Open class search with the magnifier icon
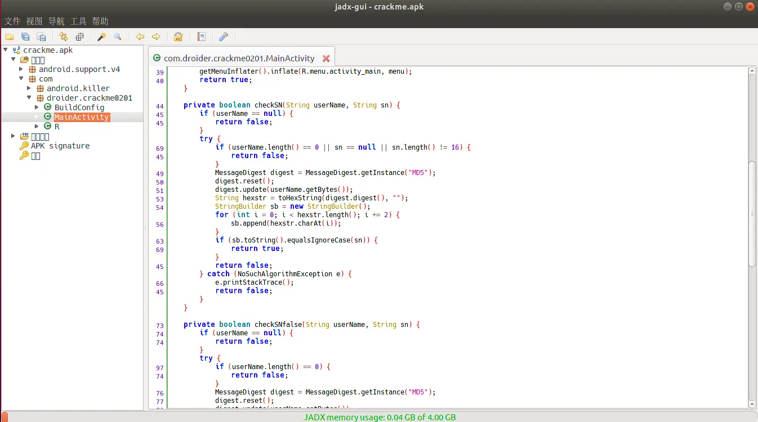This screenshot has height=422, width=758. click(118, 37)
